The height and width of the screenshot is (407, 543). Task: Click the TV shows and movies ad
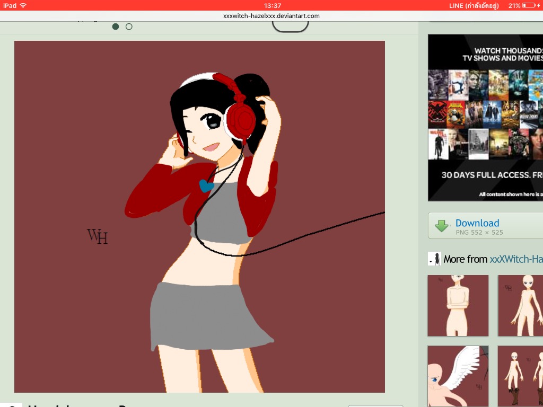[485, 118]
